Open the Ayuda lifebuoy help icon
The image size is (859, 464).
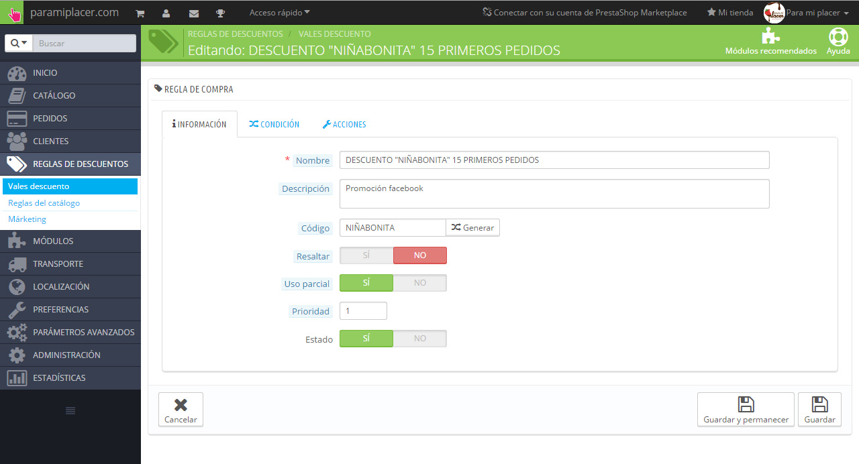point(838,36)
